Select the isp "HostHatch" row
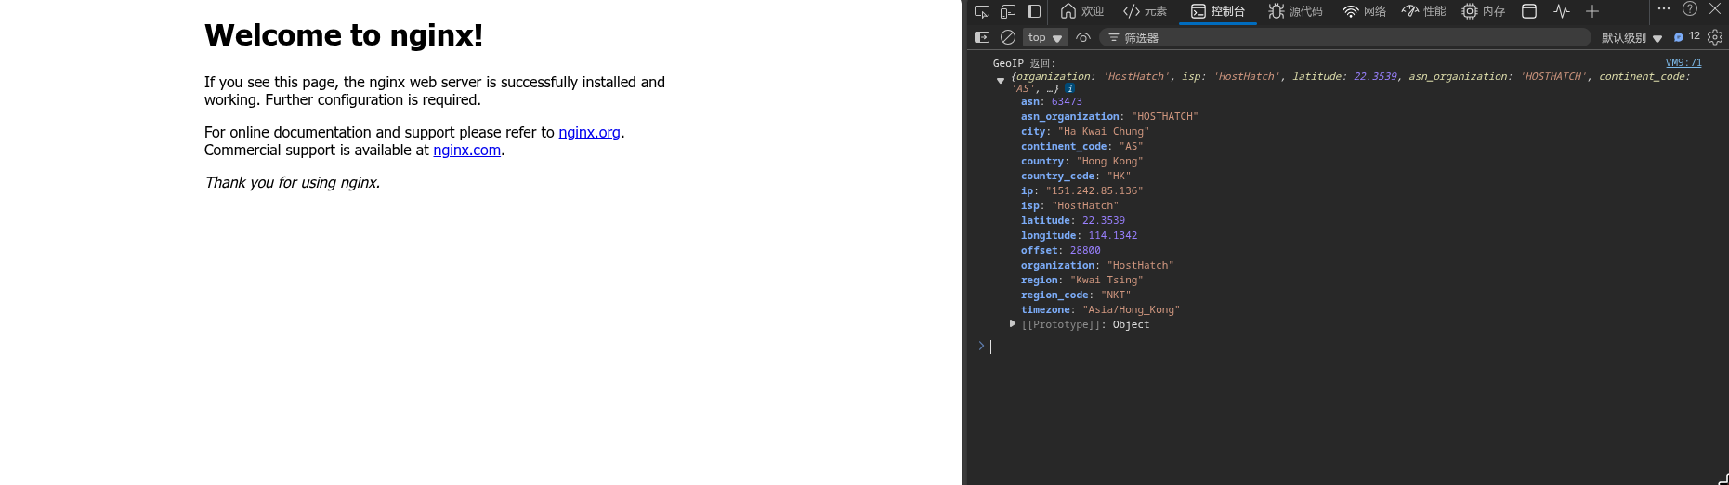1729x485 pixels. point(1070,206)
